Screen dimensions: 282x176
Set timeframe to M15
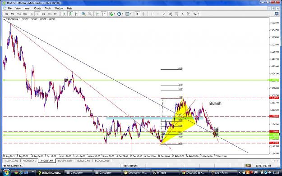(18, 14)
